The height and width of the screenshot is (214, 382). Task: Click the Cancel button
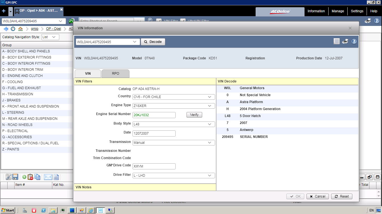pos(318,196)
